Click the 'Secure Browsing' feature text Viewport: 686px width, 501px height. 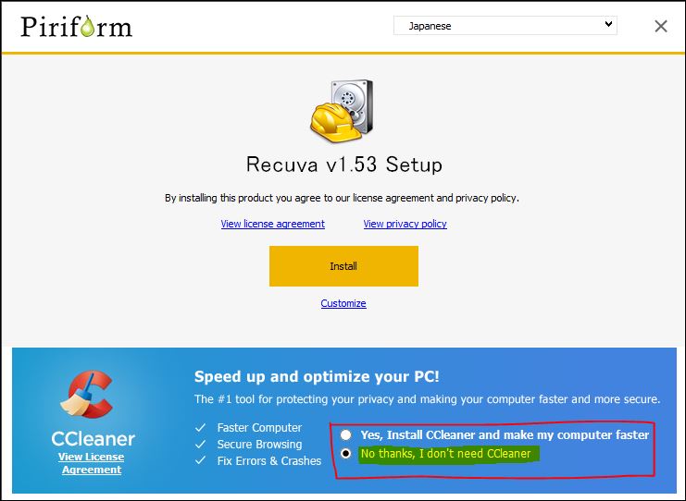tap(259, 445)
